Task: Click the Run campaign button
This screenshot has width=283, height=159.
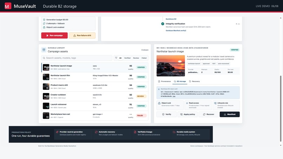Action: (54, 35)
